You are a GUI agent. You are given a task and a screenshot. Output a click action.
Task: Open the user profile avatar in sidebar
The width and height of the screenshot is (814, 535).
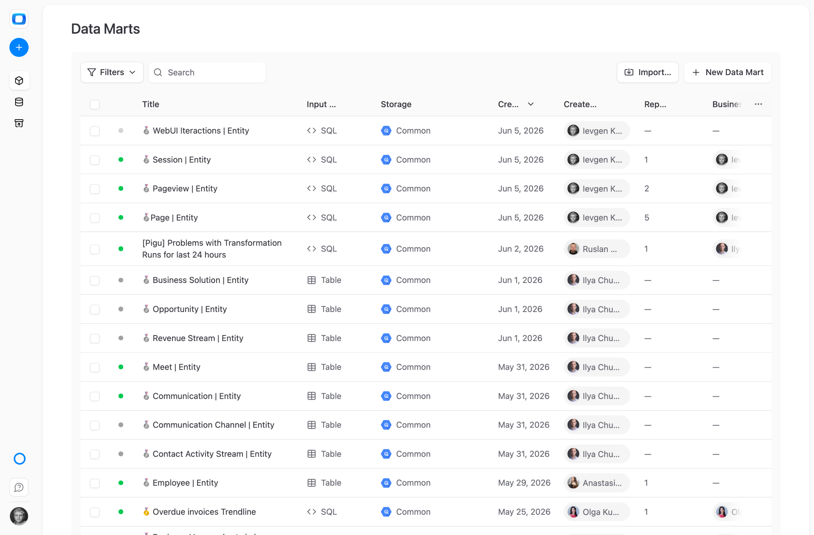pos(19,516)
